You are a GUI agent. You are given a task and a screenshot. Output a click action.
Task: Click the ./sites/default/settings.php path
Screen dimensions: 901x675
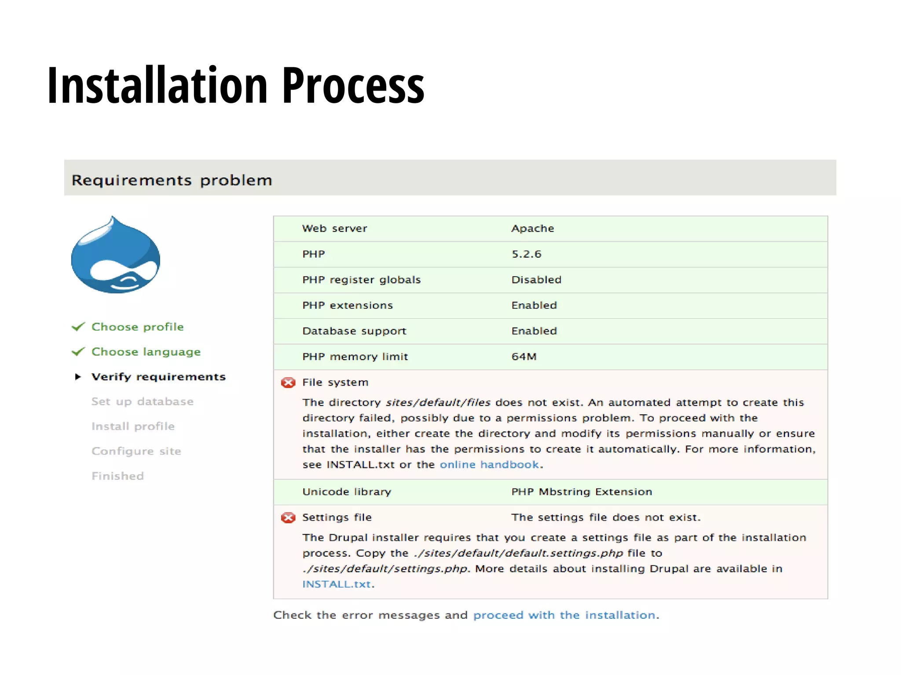(x=386, y=569)
